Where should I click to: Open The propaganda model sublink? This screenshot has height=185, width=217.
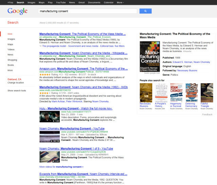(54, 46)
